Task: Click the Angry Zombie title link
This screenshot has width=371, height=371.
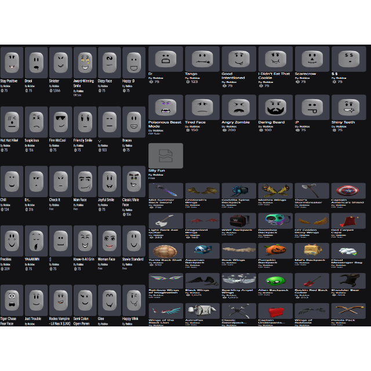Action: [237, 122]
